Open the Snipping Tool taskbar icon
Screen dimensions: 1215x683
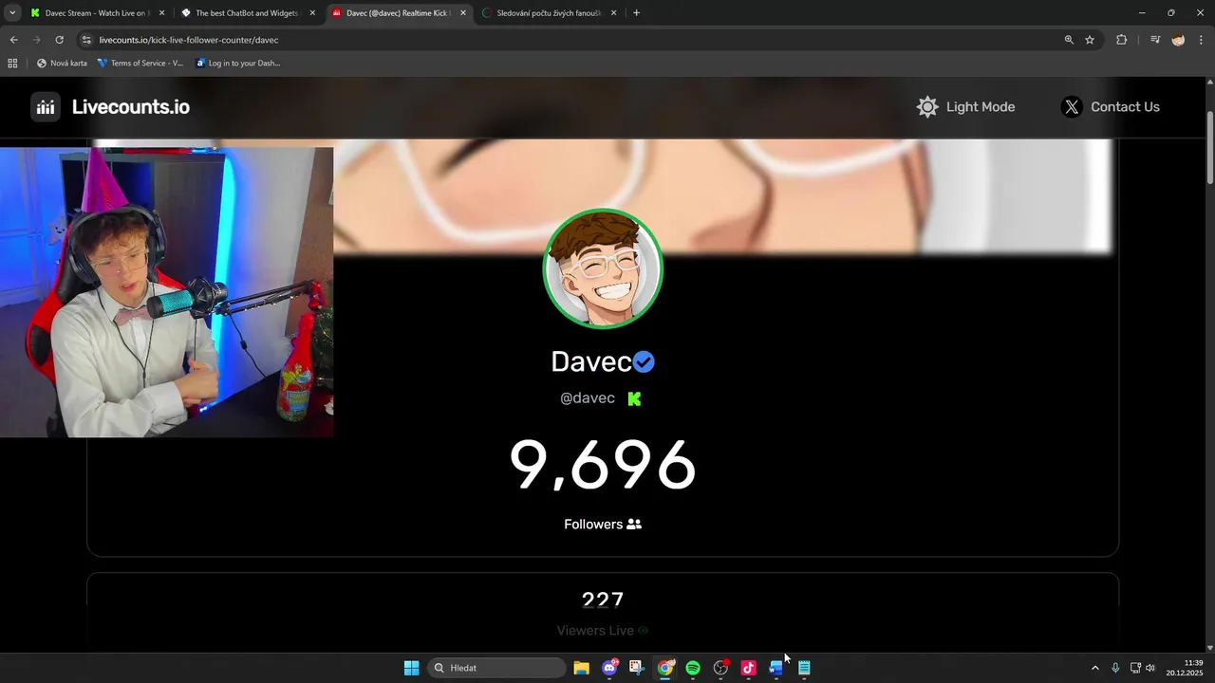tap(636, 668)
